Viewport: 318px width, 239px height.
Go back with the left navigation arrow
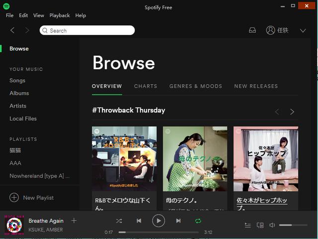coord(12,30)
